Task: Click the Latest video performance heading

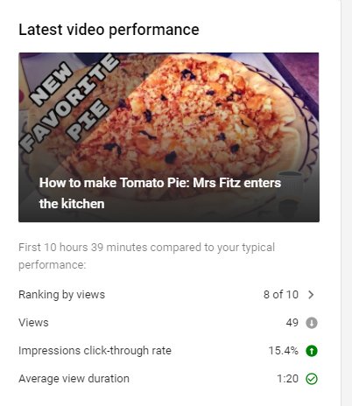Action: coord(109,30)
